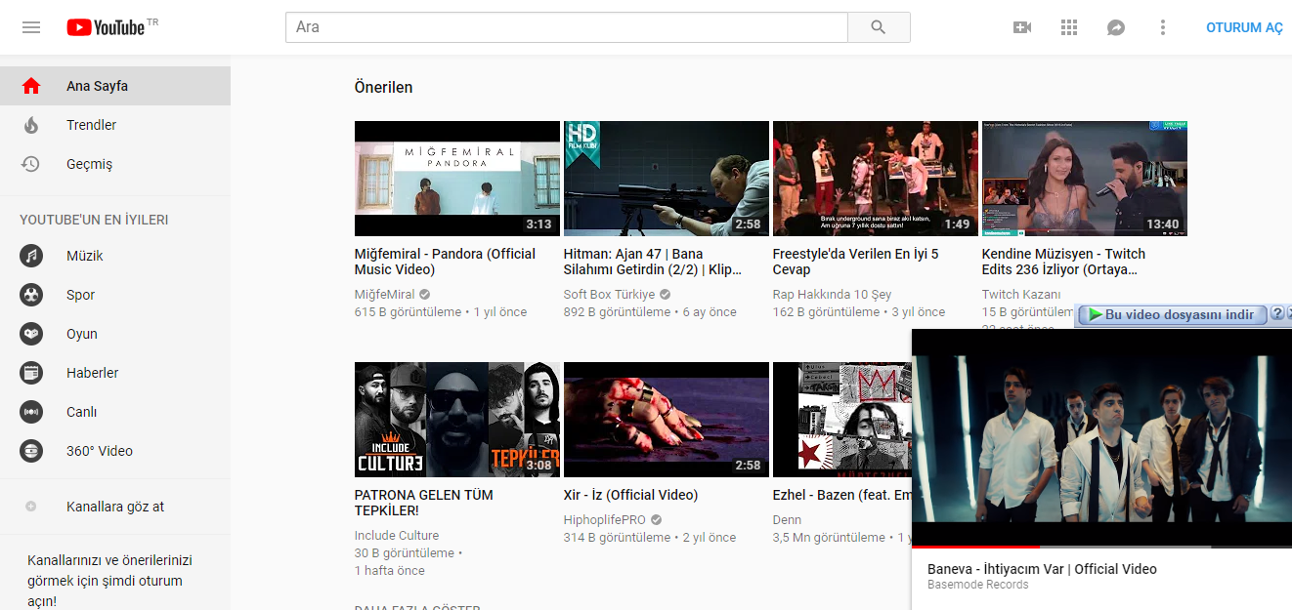Open the Müzik channel entry
Screen dimensions: 1292x610
tap(115, 256)
